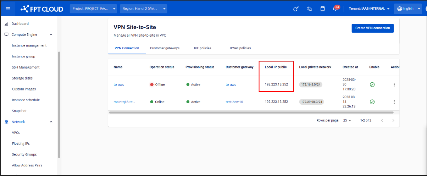Open the support chat icon
Screen dimensions: 427x176
(309, 9)
